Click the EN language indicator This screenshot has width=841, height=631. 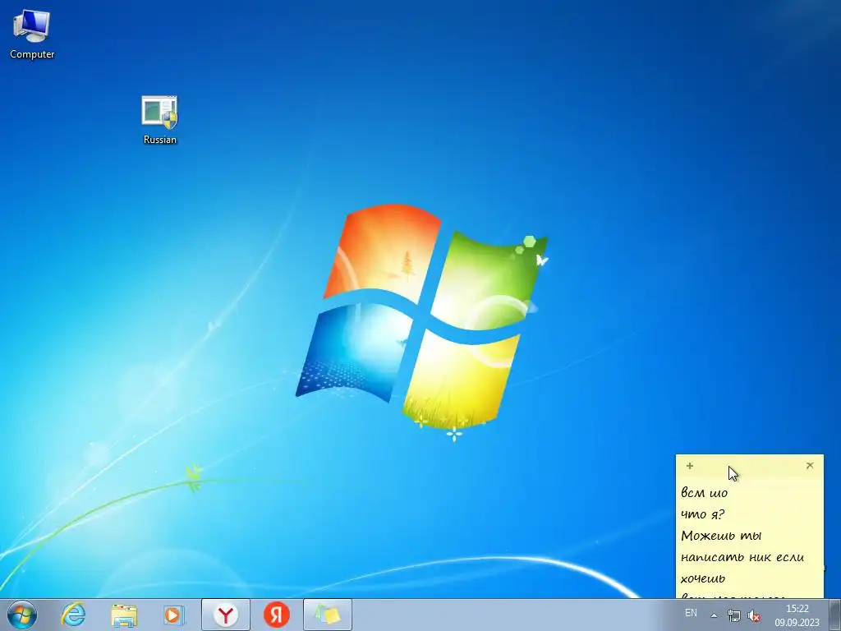pos(691,613)
